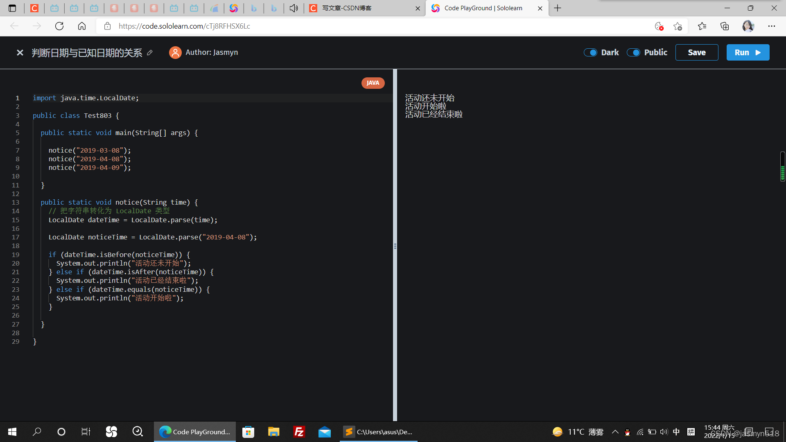Open Sublime Text taskbar window
Image resolution: width=786 pixels, height=442 pixels.
coord(379,432)
